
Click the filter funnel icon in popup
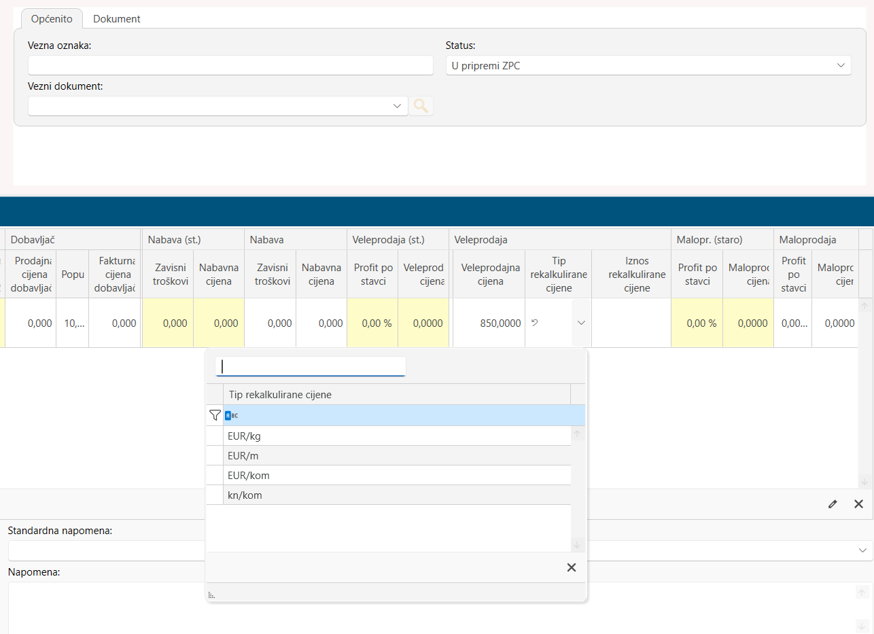pos(215,415)
